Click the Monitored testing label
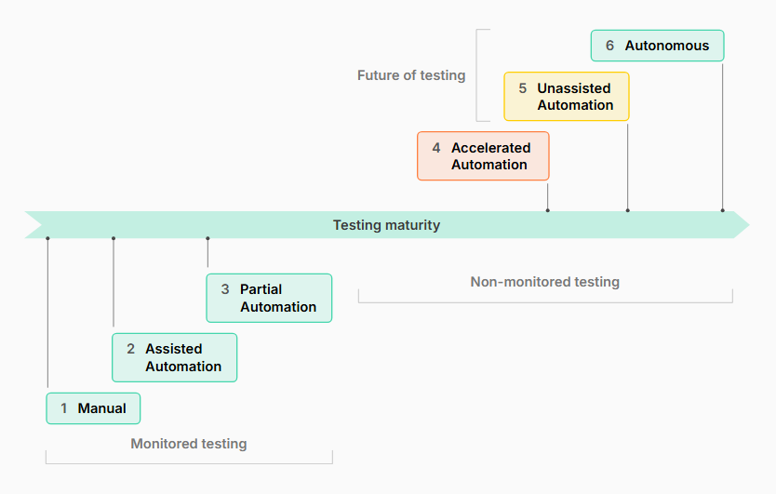Viewport: 776px width, 494px height. pyautogui.click(x=189, y=444)
